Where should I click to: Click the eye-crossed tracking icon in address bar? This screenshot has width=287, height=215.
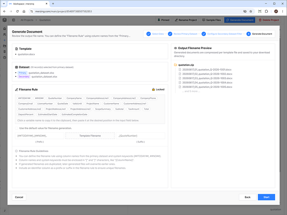coord(245,11)
